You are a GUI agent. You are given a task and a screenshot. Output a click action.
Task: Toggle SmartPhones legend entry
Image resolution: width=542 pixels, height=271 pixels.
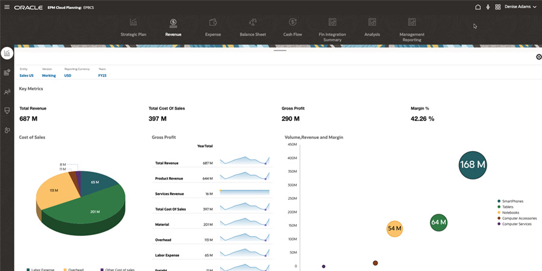511,201
